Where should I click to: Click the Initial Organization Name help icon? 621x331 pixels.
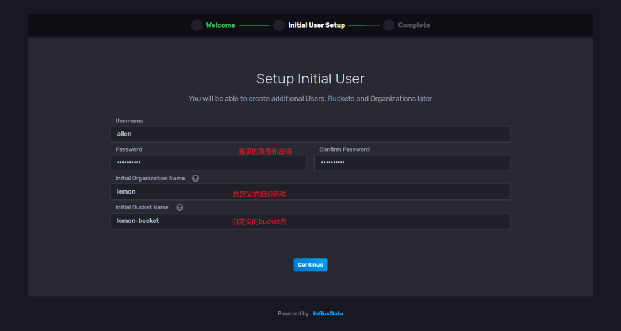click(x=195, y=179)
